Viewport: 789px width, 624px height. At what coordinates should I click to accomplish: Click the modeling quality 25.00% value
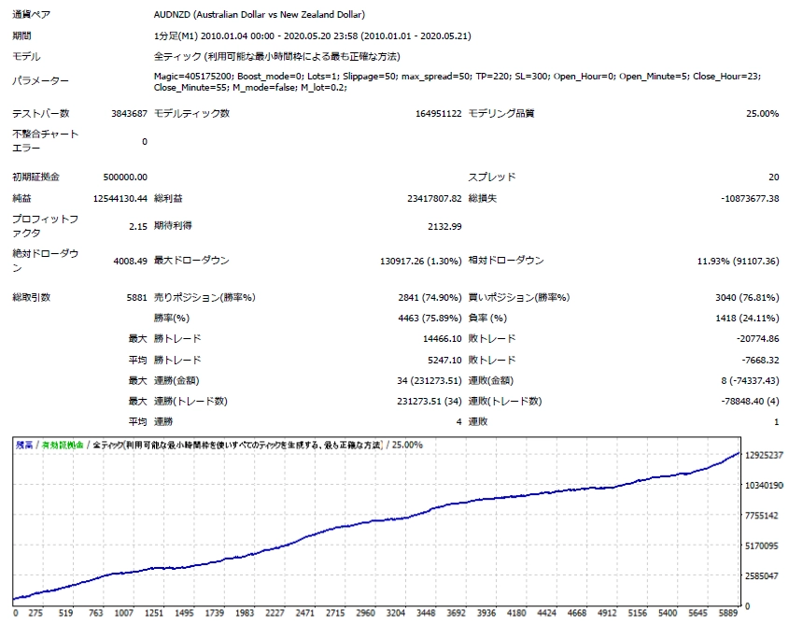(762, 113)
